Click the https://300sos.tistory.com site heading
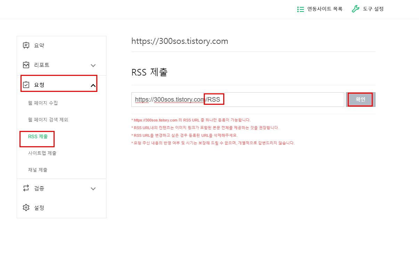Image resolution: width=419 pixels, height=259 pixels. [180, 41]
